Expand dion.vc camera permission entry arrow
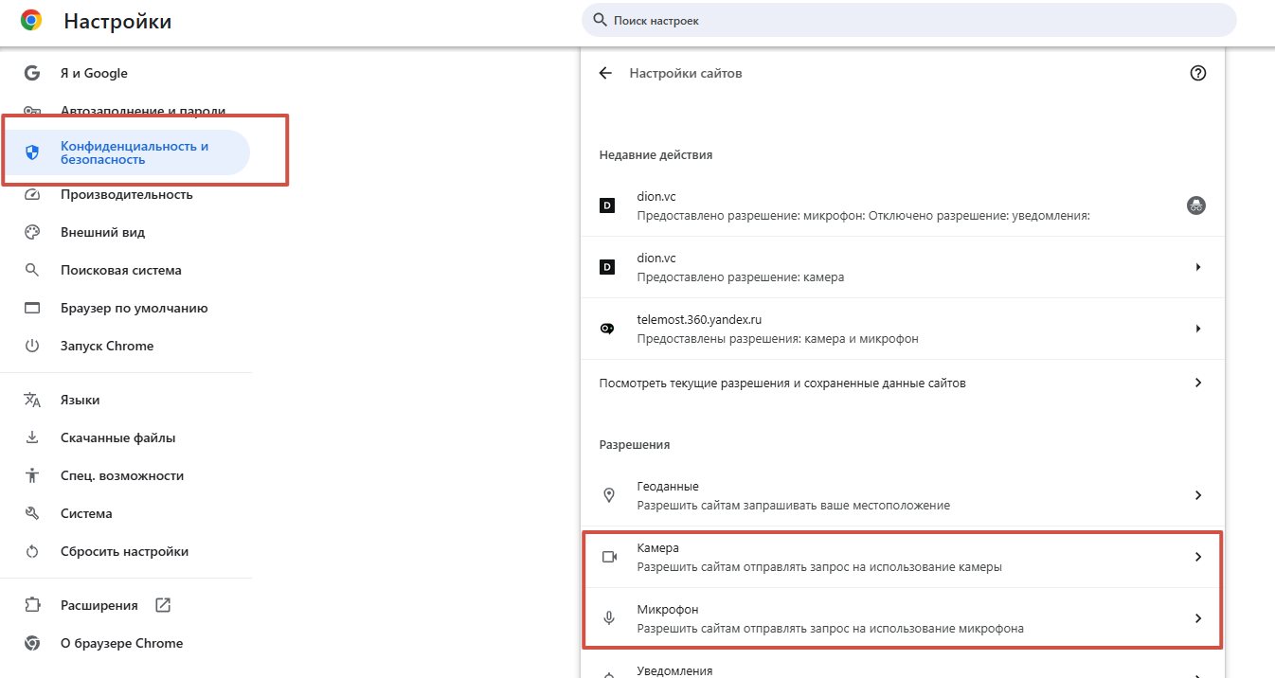1275x678 pixels. coord(1198,267)
